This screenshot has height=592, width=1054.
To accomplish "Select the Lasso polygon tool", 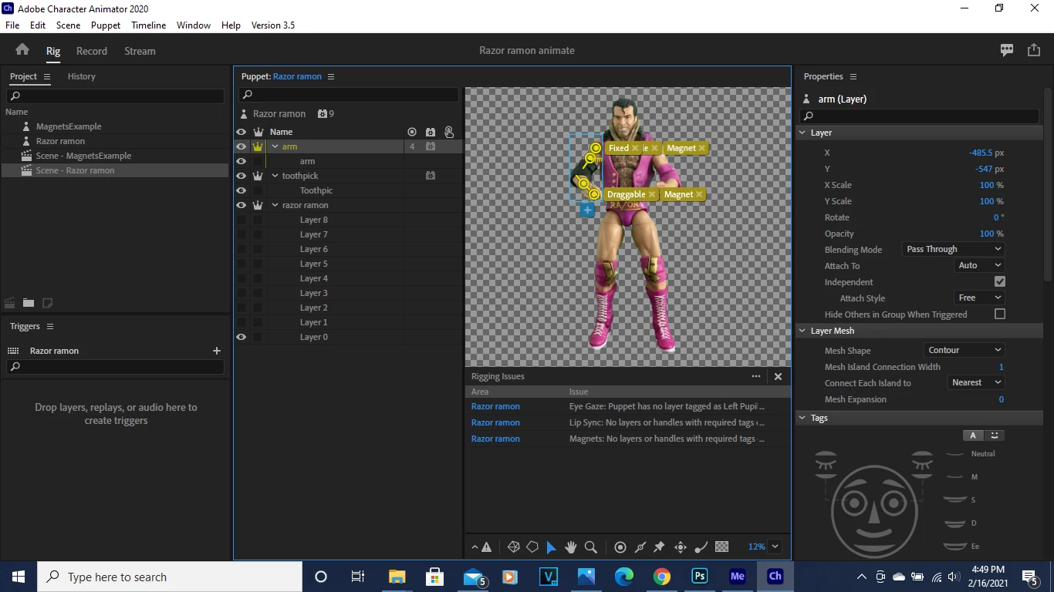I will [x=532, y=547].
